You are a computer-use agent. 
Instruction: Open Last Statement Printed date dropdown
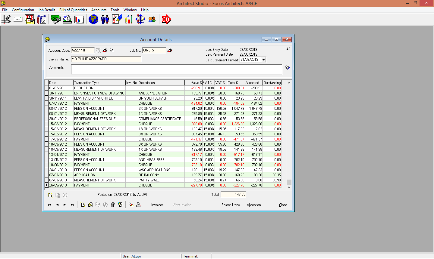pyautogui.click(x=263, y=60)
